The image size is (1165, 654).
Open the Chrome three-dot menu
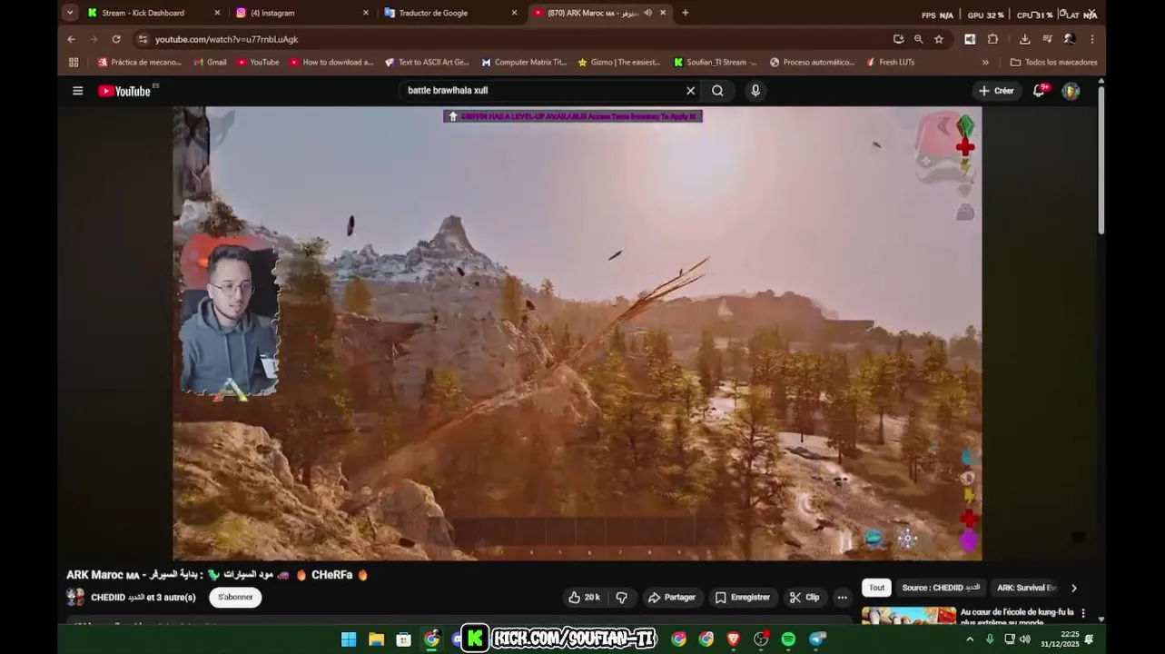(1091, 39)
